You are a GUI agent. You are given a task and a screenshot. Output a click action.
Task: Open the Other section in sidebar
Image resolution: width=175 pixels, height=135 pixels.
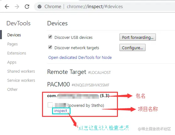(13, 89)
